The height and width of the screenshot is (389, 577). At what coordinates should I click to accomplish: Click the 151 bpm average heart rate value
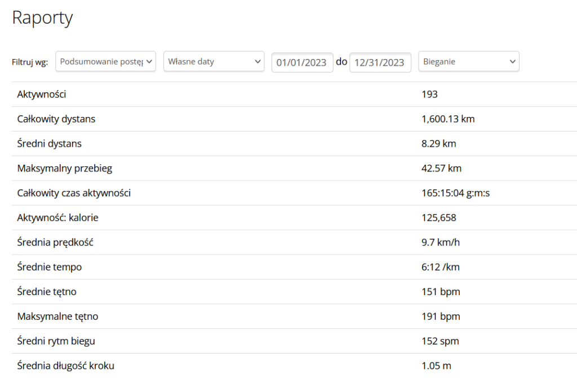point(441,292)
